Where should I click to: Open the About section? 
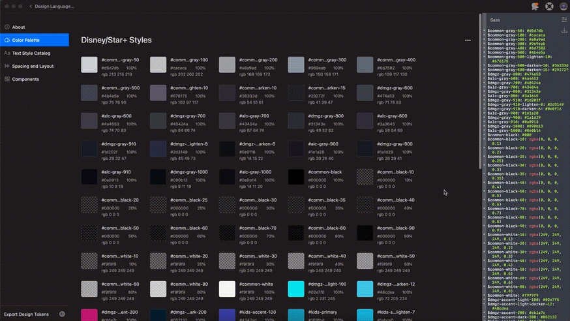pos(35,27)
